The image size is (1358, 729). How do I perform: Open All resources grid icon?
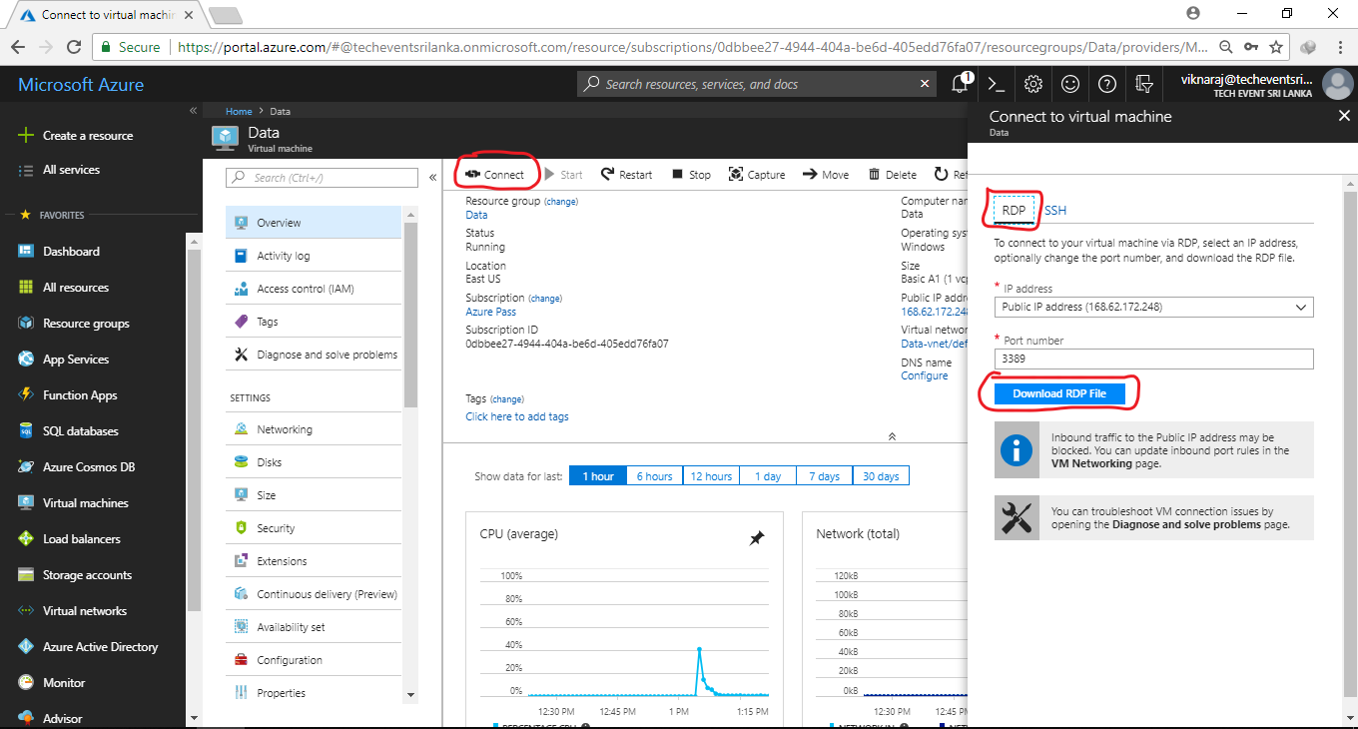point(26,288)
